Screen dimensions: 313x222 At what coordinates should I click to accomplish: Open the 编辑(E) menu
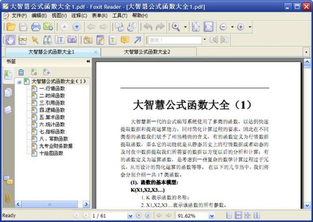coord(39,16)
